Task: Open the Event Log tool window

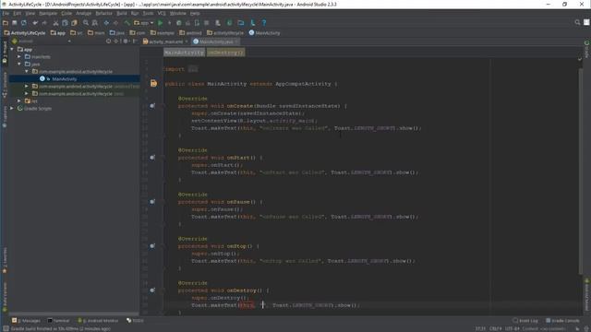Action: 525,321
